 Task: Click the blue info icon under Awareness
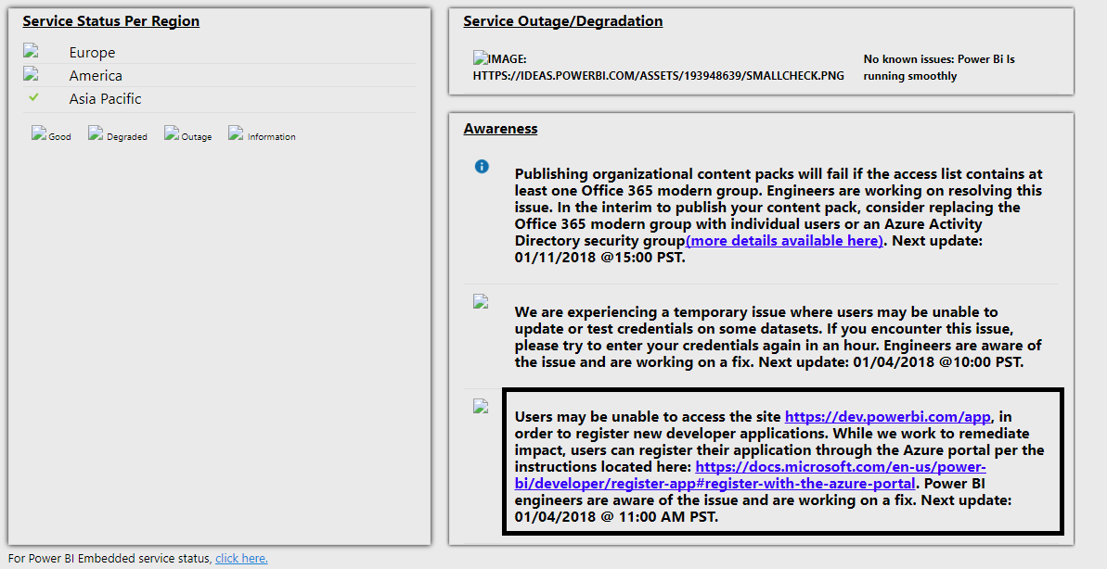pos(482,167)
